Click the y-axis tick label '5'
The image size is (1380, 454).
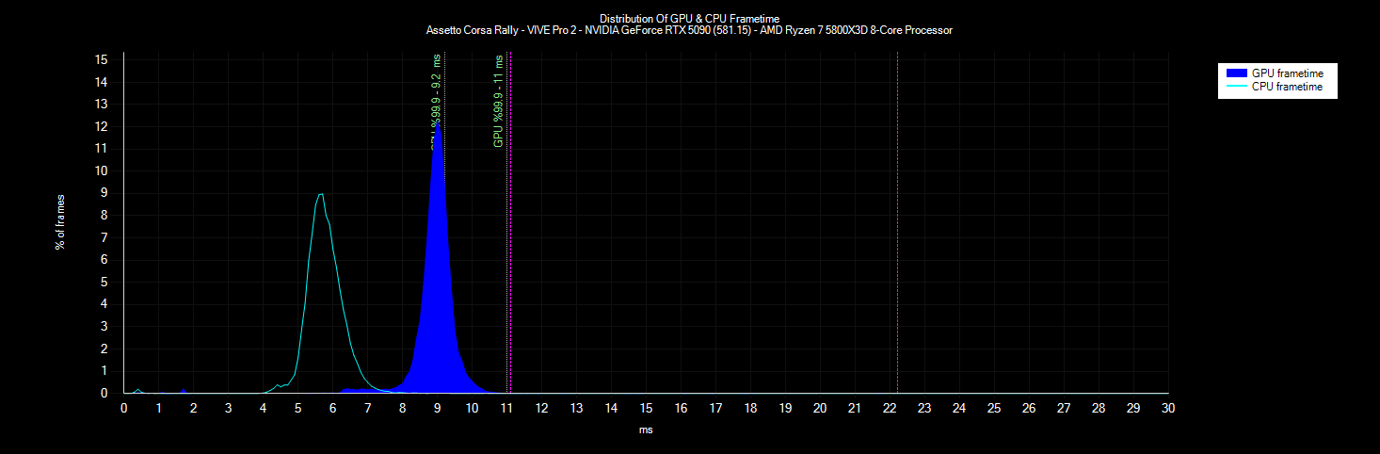pyautogui.click(x=104, y=282)
